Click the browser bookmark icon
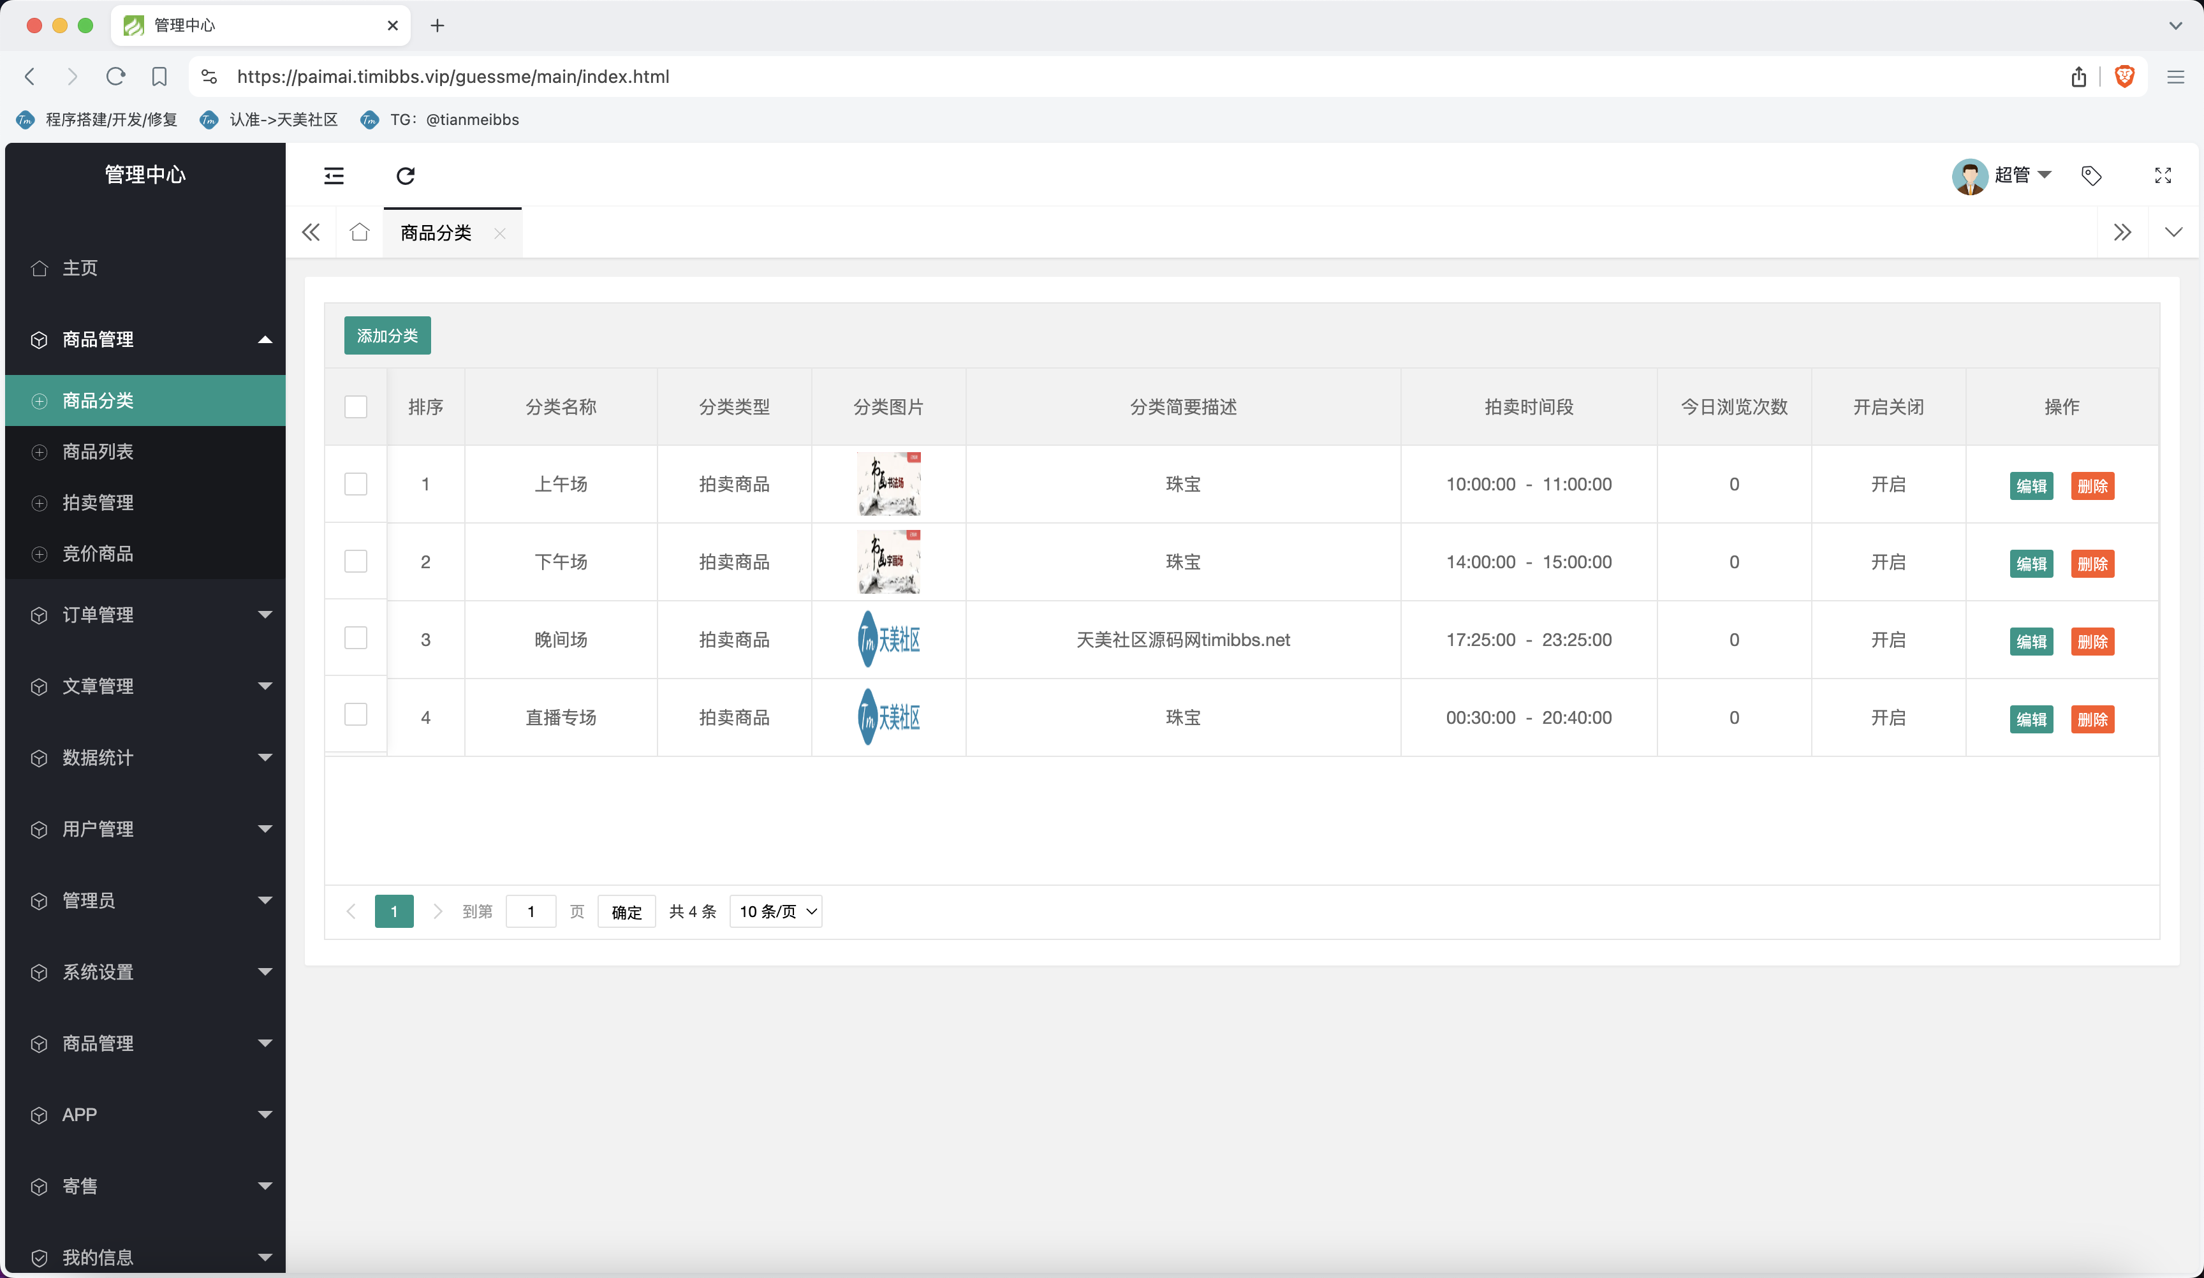The image size is (2204, 1278). pos(159,76)
